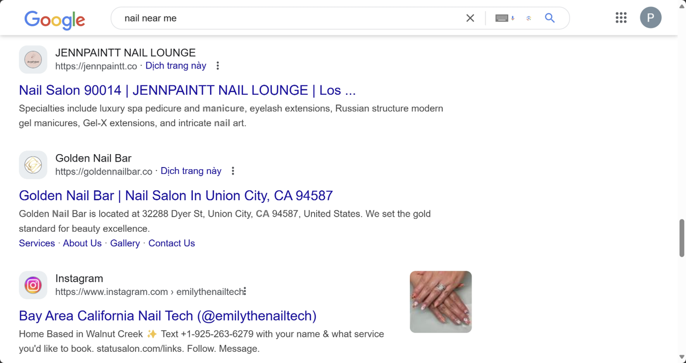The height and width of the screenshot is (363, 686).
Task: Click the https://goldennailbar.co URL text
Action: [x=103, y=172]
